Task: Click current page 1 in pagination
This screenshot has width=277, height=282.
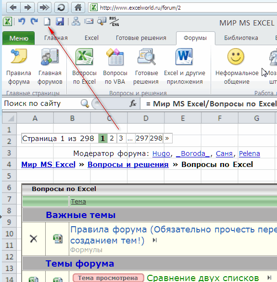Action: (x=102, y=138)
